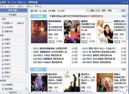Expand the 科幻片 tree node
Screen dimensions: 129x94
[x=3, y=64]
